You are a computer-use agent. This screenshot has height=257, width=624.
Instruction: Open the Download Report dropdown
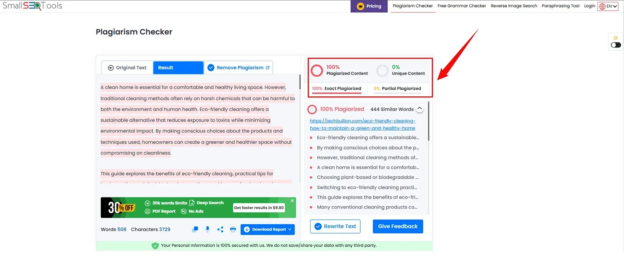tap(268, 229)
